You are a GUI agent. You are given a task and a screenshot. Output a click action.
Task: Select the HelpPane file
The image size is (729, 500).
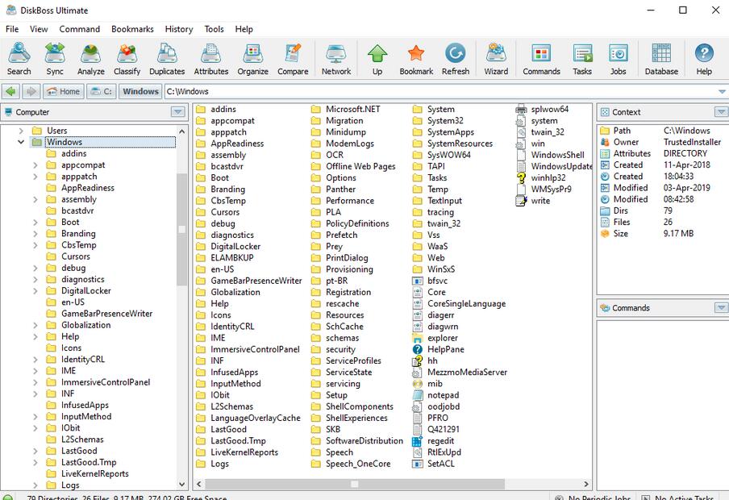pyautogui.click(x=439, y=349)
